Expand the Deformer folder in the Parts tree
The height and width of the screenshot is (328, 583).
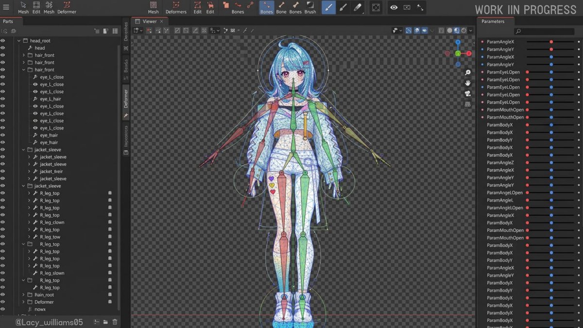coord(24,302)
